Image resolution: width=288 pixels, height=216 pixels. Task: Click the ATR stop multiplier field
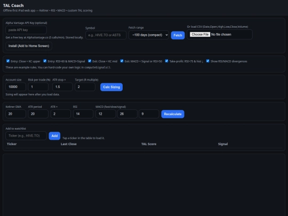(x=62, y=87)
